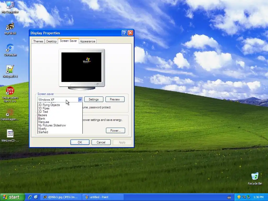Click the on-screen keyboard taskbar icon
This screenshot has height=201, width=268.
coord(229,197)
